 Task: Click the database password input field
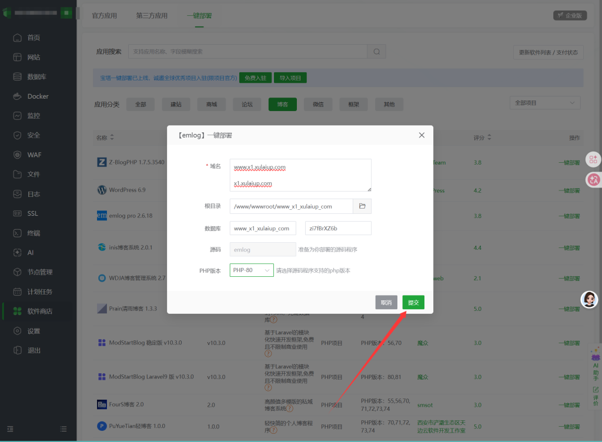click(338, 228)
